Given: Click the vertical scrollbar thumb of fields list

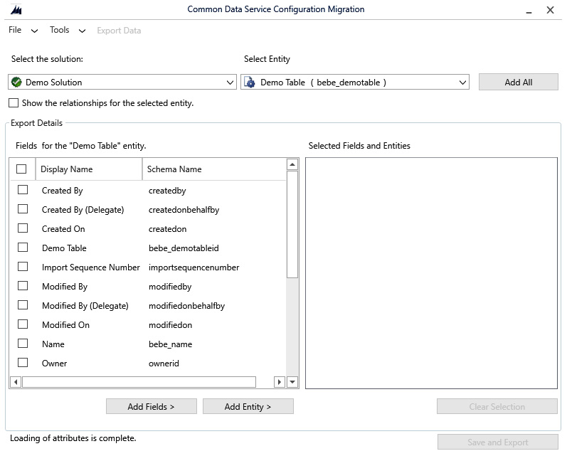Looking at the screenshot, I should (x=292, y=224).
